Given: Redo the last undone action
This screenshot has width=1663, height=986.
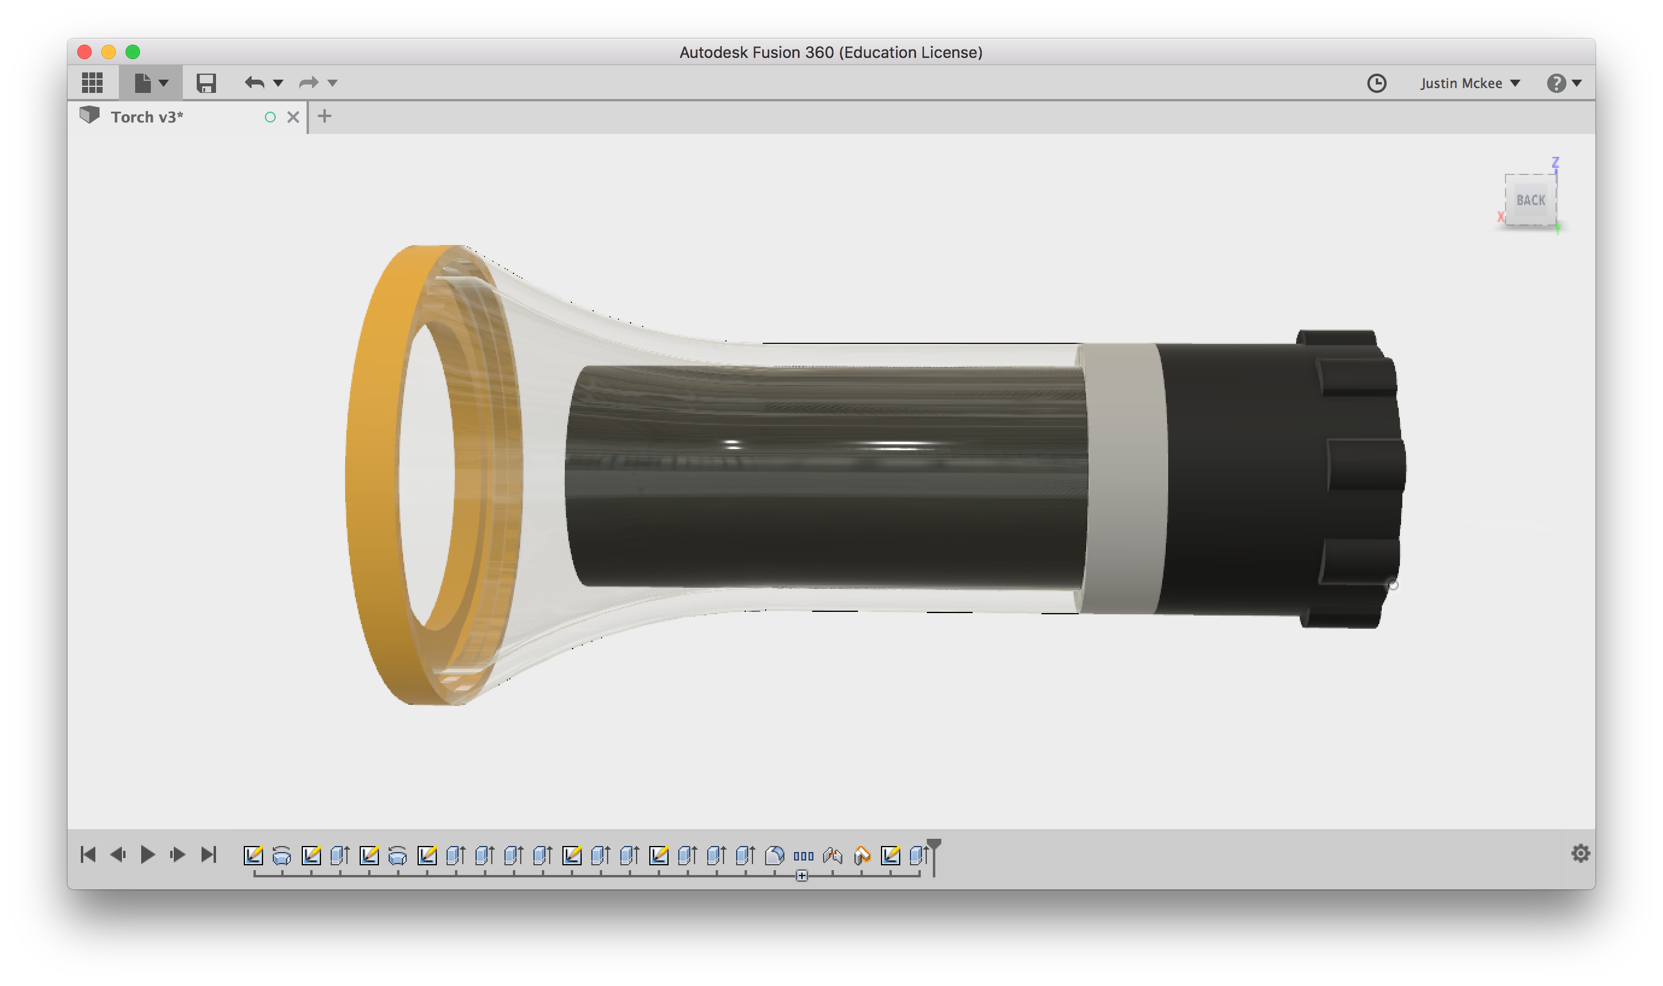Looking at the screenshot, I should 309,83.
